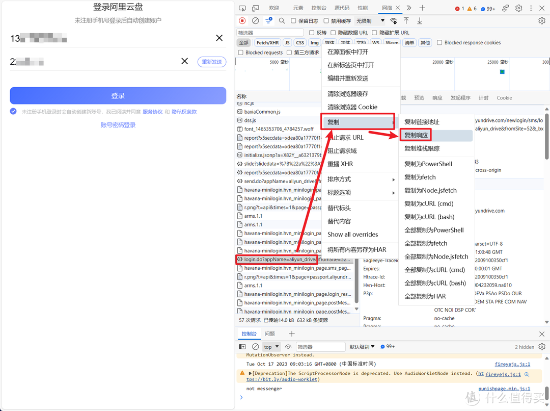Add drawer tab plus icon

tap(291, 333)
